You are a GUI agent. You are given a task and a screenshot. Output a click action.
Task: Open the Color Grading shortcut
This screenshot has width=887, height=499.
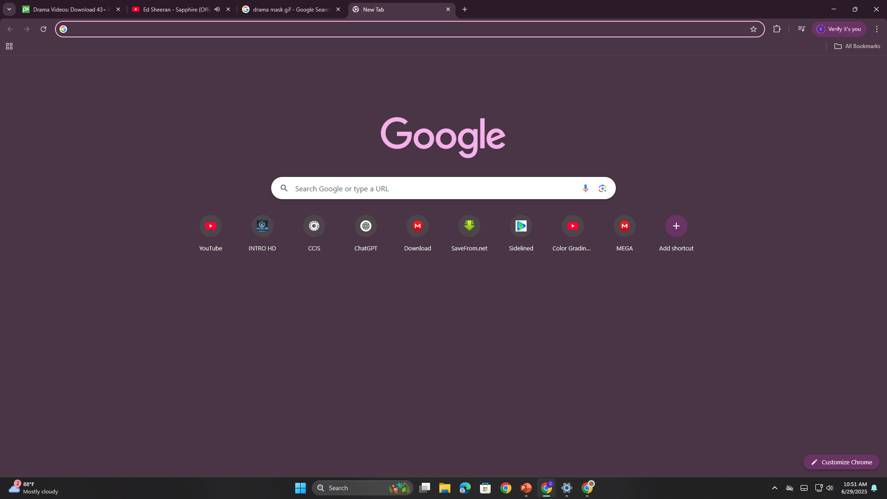pos(573,234)
